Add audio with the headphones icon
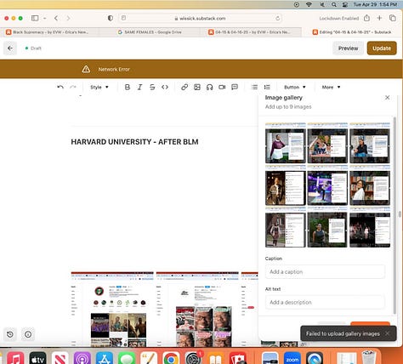Screen dimensions: 403x364 pyautogui.click(x=209, y=87)
